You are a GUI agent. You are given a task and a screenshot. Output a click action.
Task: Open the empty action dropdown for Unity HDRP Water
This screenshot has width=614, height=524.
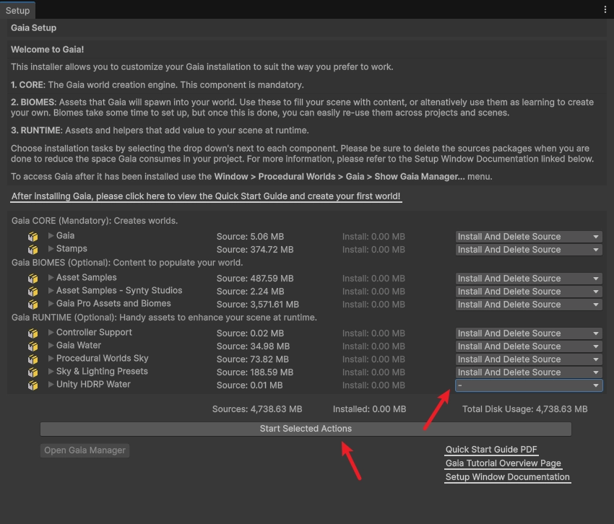tap(529, 385)
